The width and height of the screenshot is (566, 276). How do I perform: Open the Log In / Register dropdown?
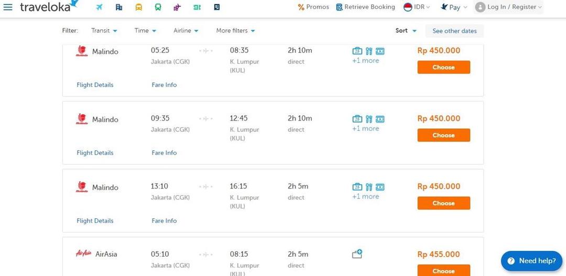[x=508, y=7]
